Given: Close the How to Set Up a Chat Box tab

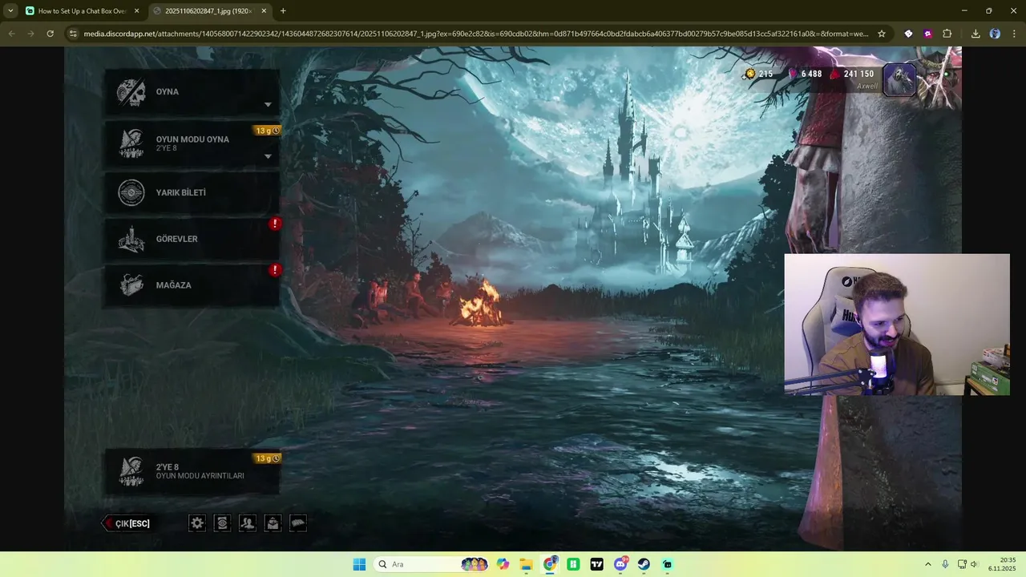Looking at the screenshot, I should (x=136, y=11).
